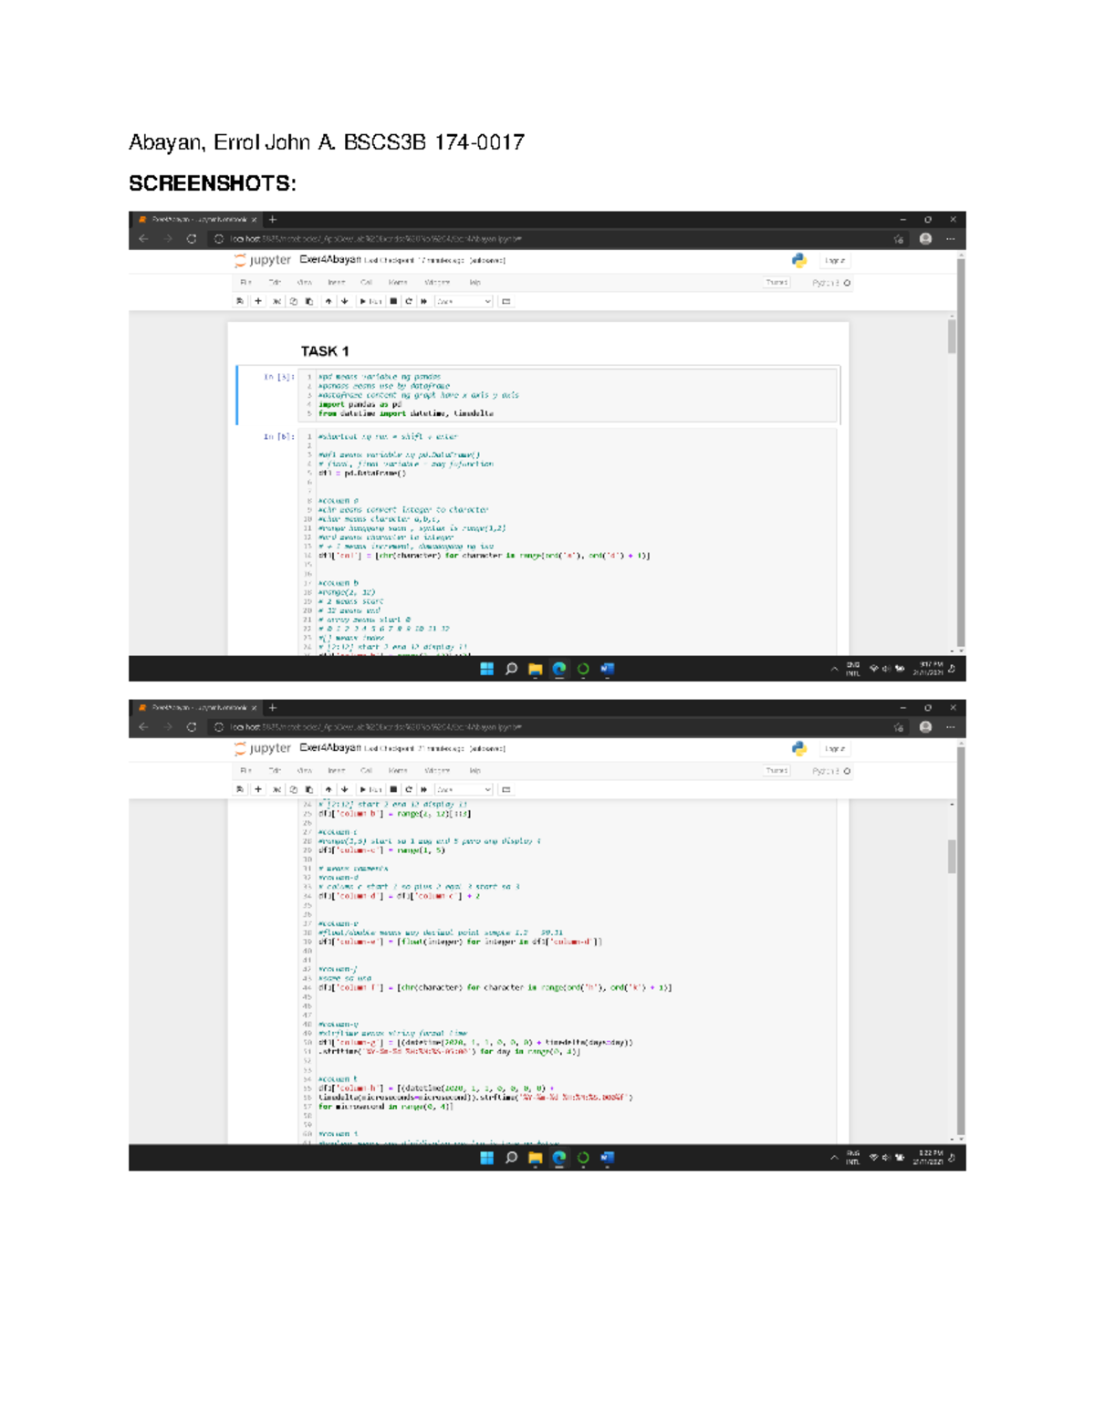Cut the selected cell with the scissors icon in the first screenshot
The image size is (1095, 1417).
tap(276, 301)
